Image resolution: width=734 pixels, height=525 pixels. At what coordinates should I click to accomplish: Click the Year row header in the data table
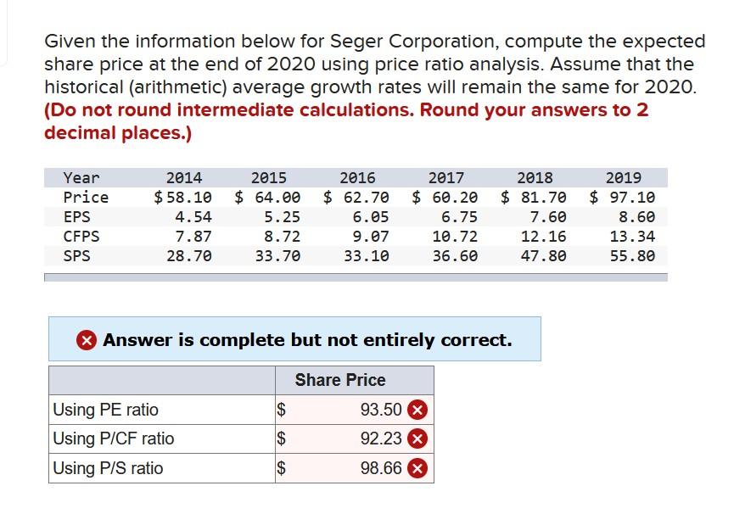(81, 177)
